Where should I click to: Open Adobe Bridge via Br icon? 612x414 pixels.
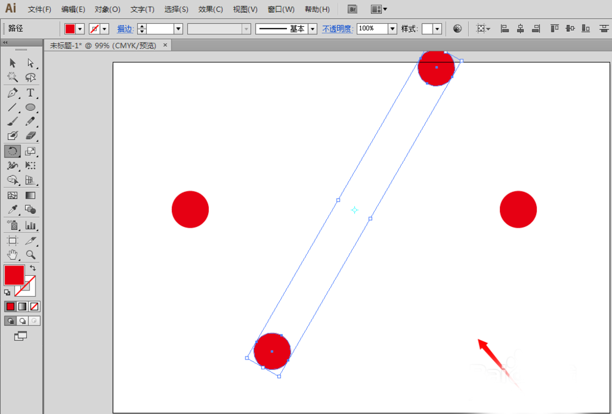tap(352, 9)
